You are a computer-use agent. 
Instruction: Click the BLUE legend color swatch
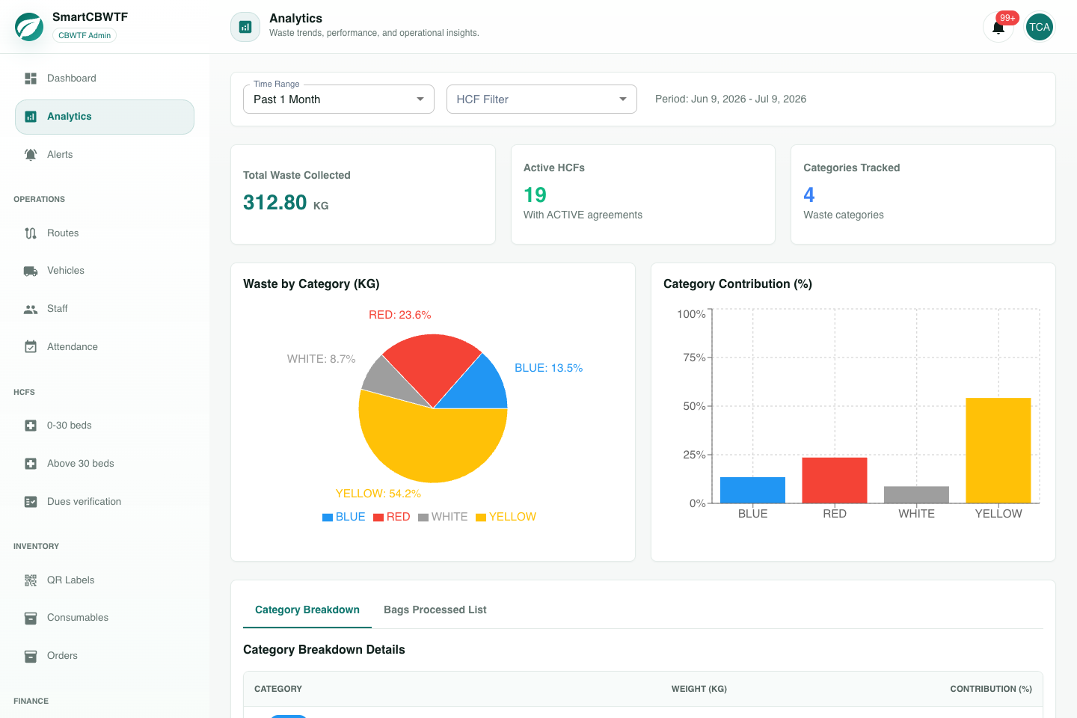328,518
